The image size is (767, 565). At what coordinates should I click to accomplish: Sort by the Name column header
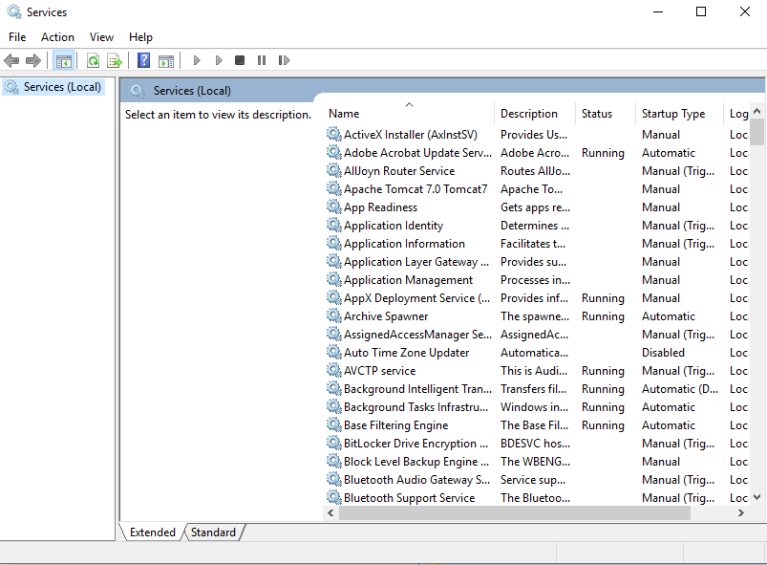point(410,114)
